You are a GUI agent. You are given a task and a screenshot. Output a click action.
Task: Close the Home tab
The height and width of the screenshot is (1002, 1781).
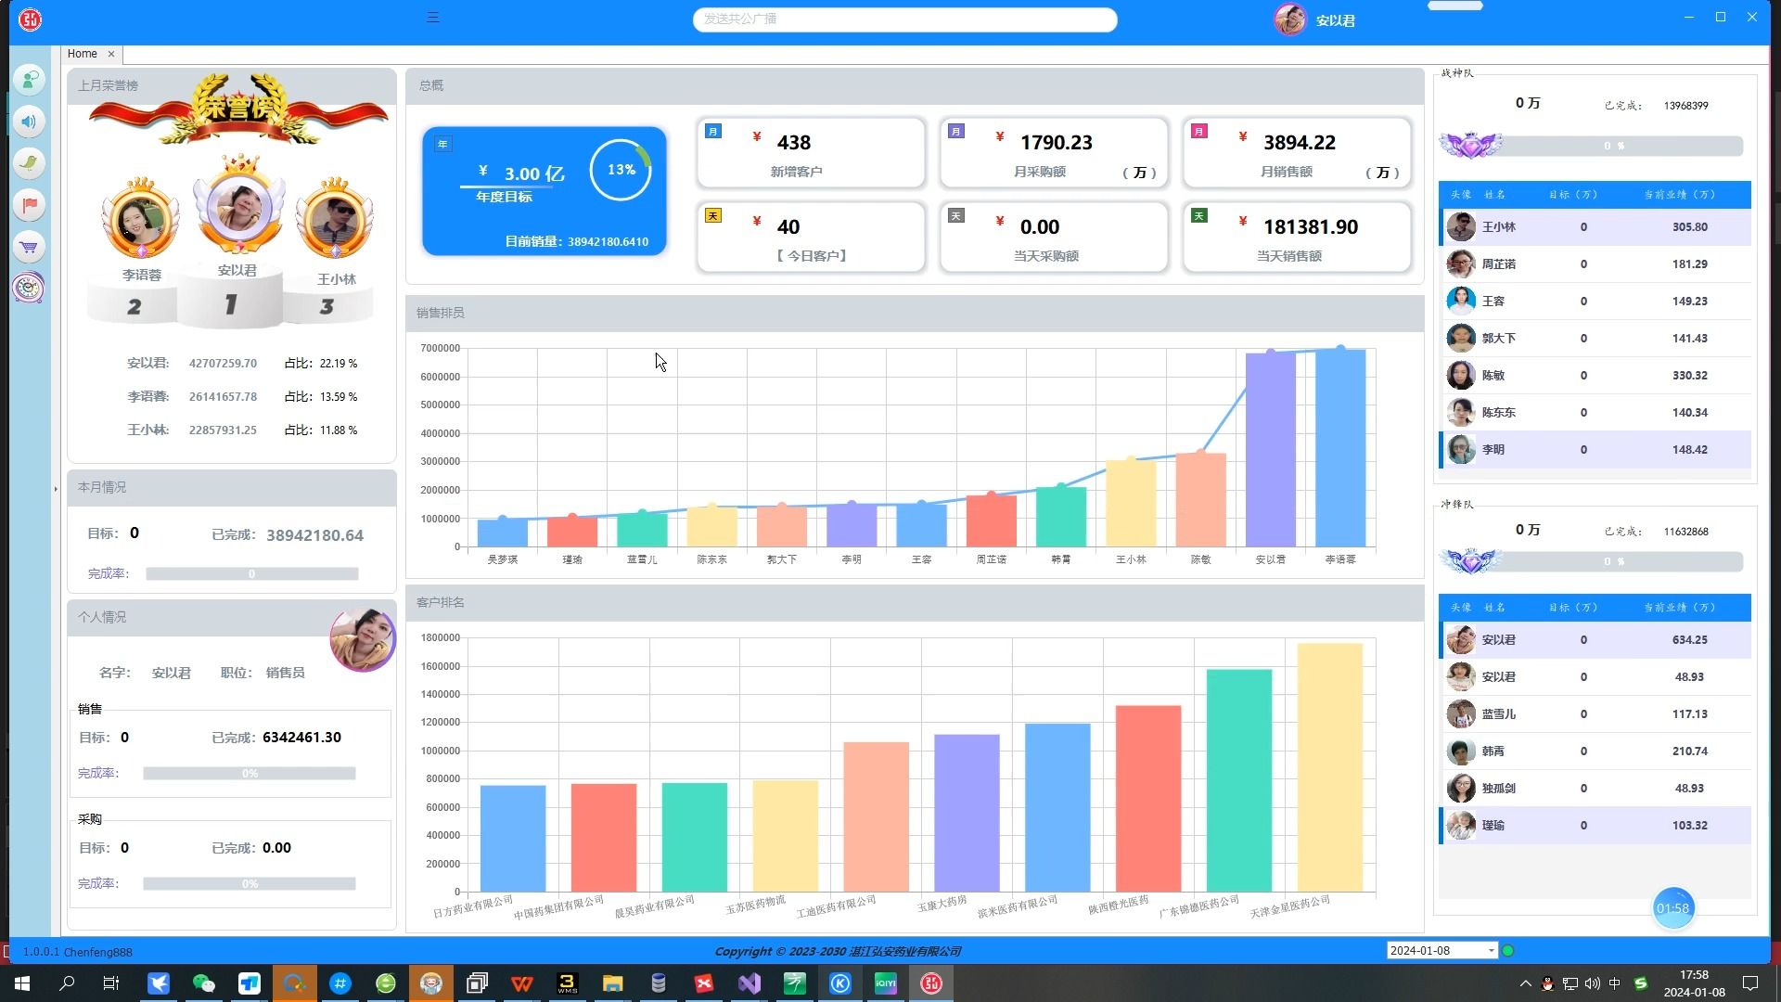point(111,54)
